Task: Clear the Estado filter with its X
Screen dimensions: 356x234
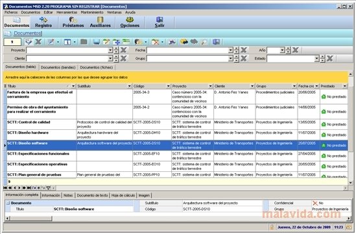Action: tap(329, 59)
